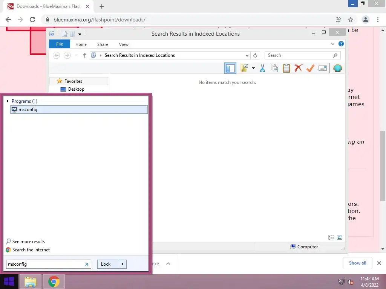Click the Rename icon in Explorer toolbar
This screenshot has width=386, height=289.
coord(323,68)
